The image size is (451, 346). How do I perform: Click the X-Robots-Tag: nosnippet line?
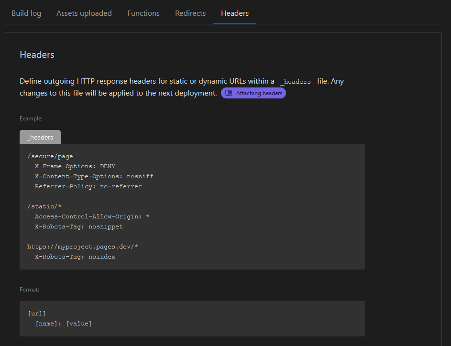(x=79, y=227)
